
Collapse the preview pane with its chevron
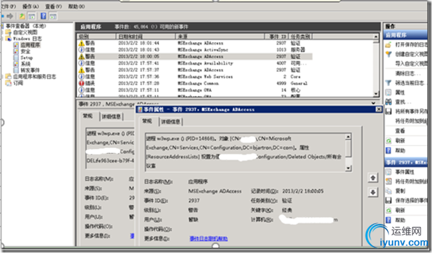(x=373, y=103)
